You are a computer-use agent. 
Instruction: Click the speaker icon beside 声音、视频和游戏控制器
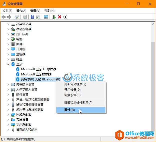13,100
